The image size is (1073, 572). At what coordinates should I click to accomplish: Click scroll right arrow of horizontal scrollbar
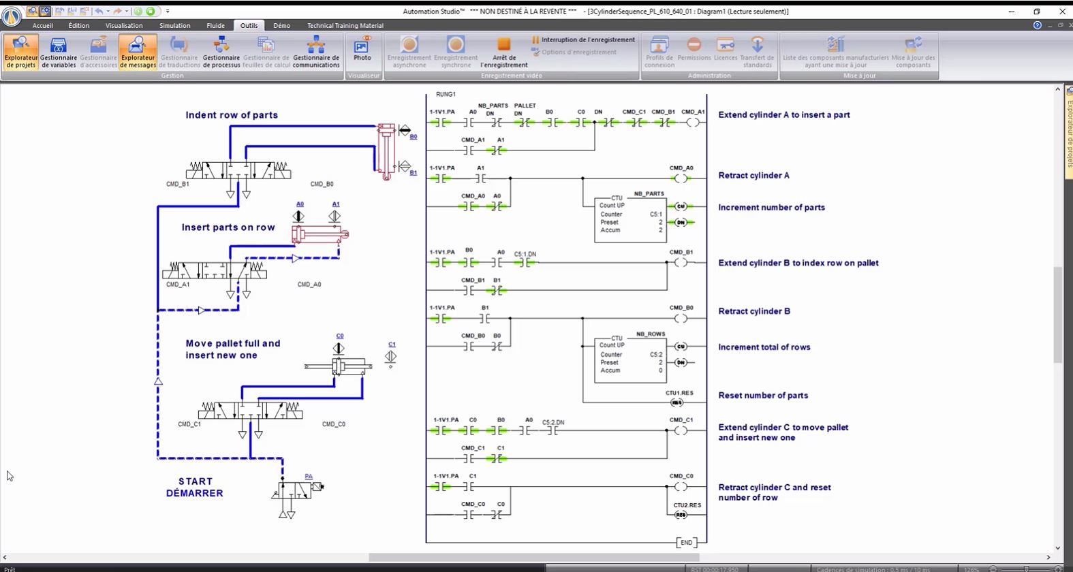tap(1048, 557)
